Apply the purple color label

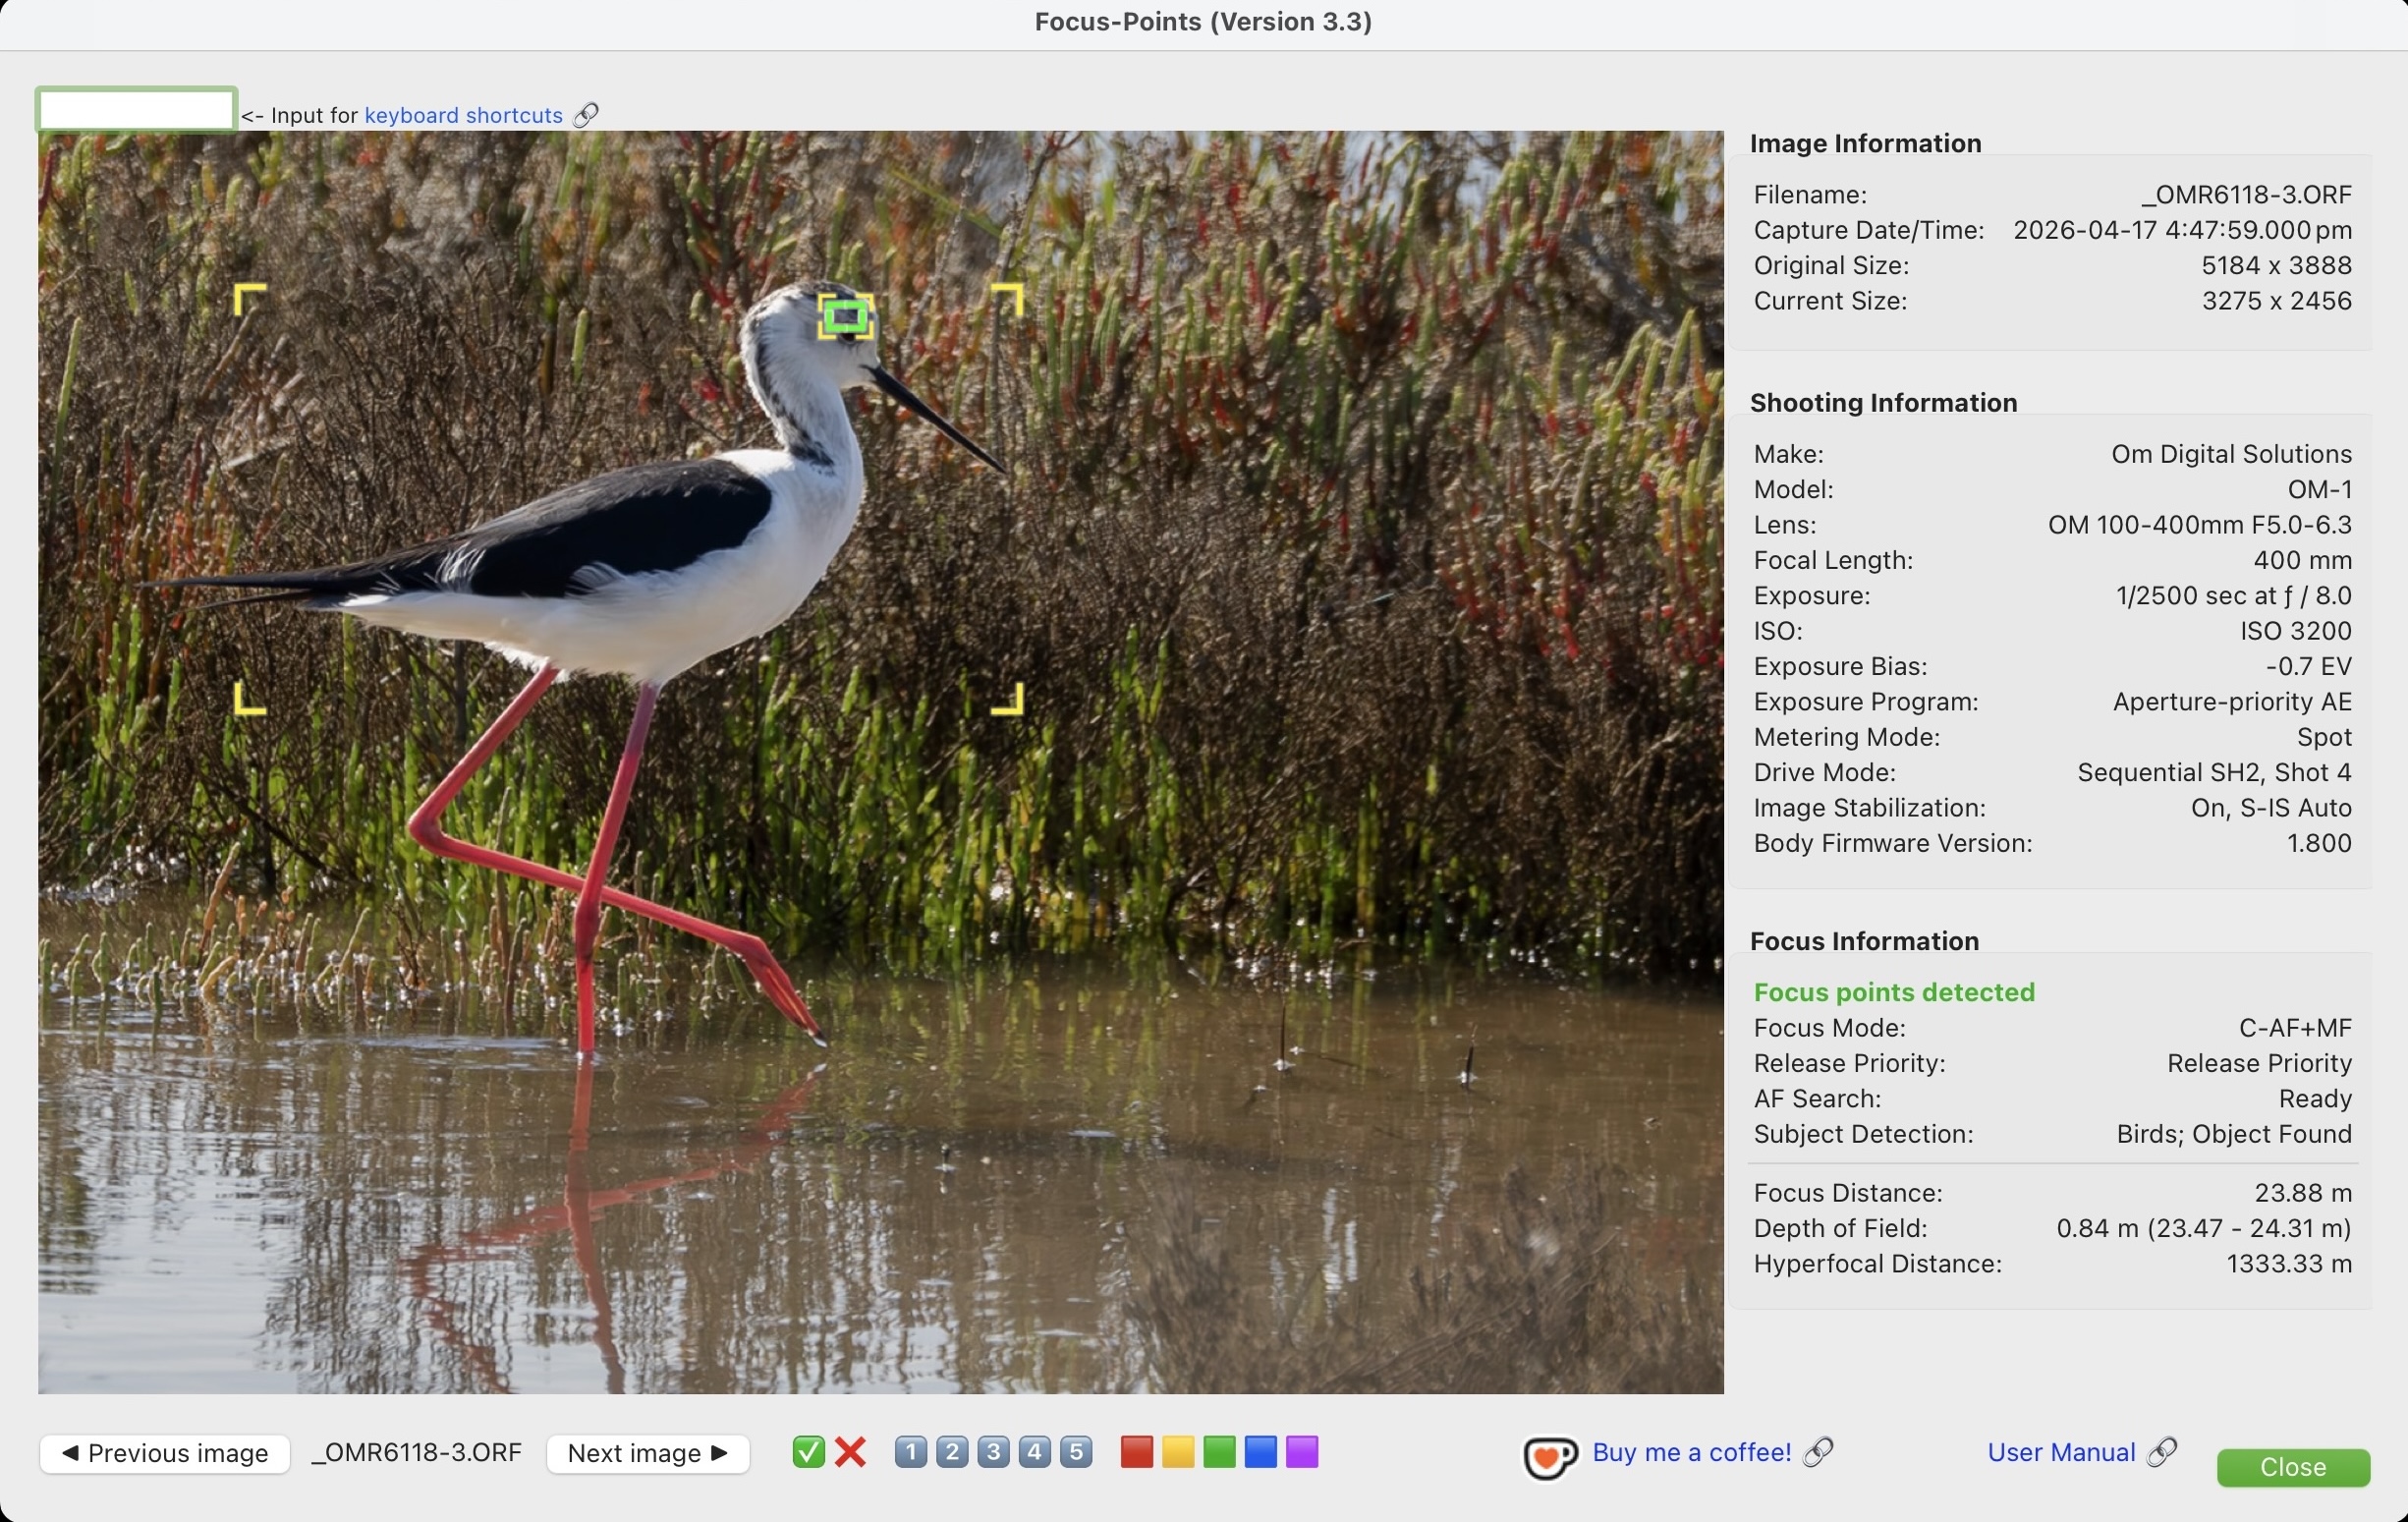pos(1302,1451)
